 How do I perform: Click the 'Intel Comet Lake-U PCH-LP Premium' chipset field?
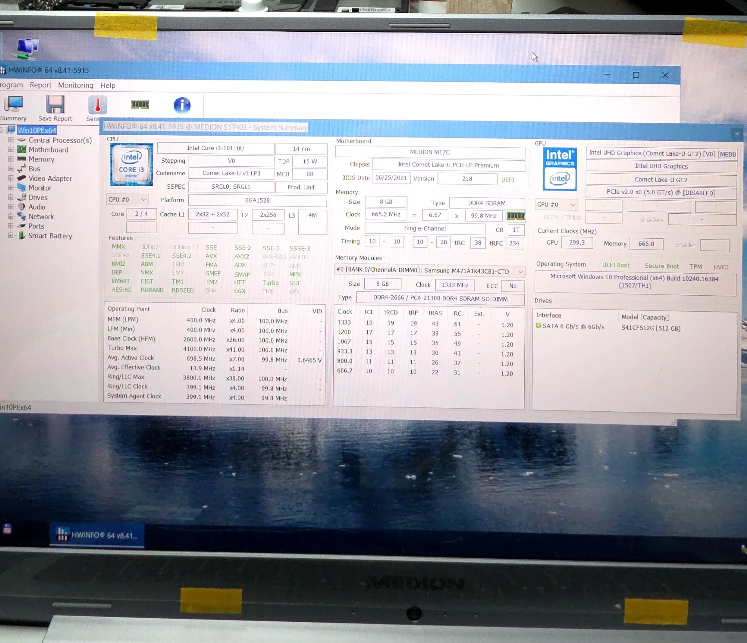(448, 165)
